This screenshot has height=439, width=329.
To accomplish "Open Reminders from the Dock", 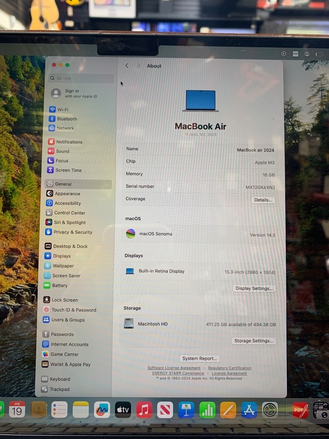I will coord(59,409).
